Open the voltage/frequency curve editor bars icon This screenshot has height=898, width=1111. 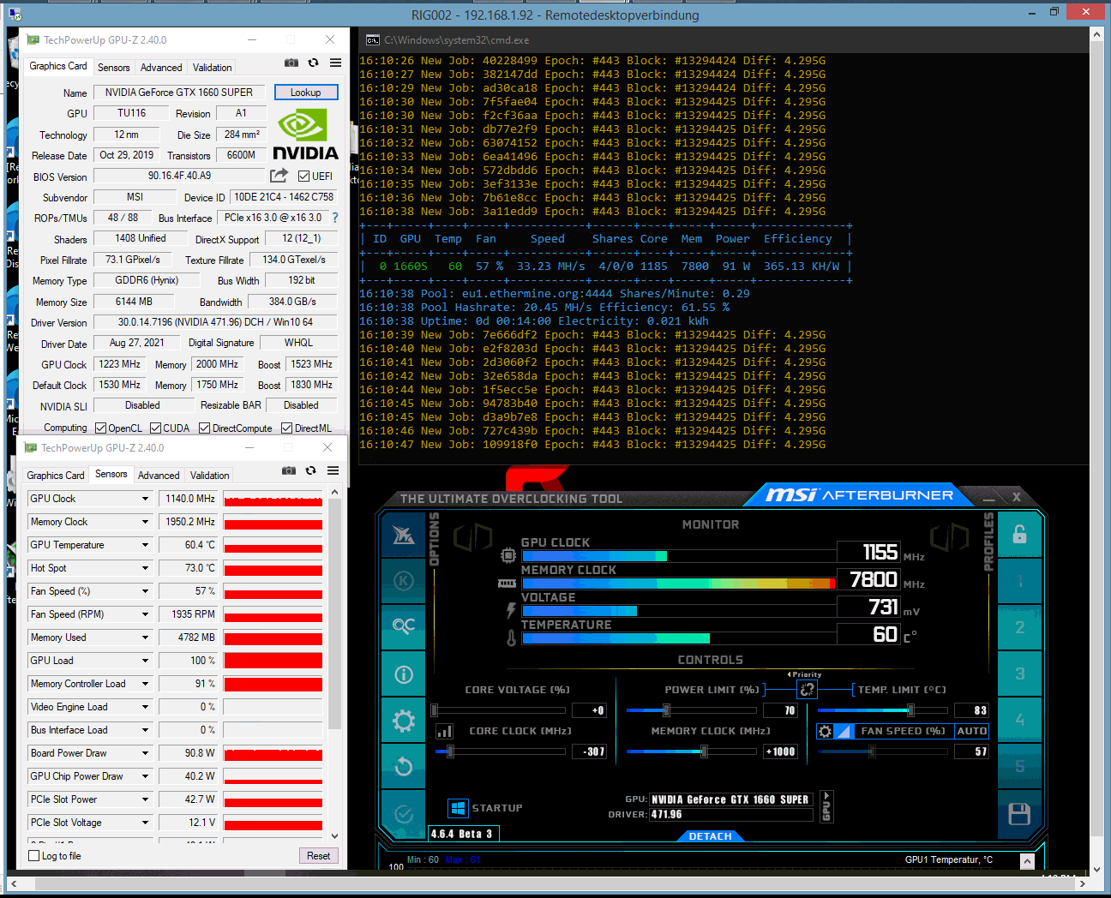[444, 731]
